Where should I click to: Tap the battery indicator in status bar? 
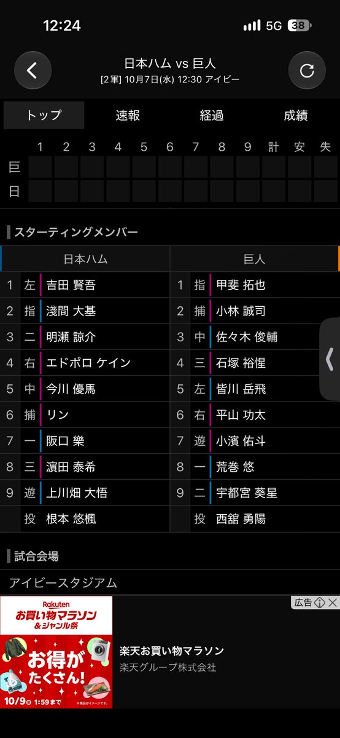click(x=300, y=26)
